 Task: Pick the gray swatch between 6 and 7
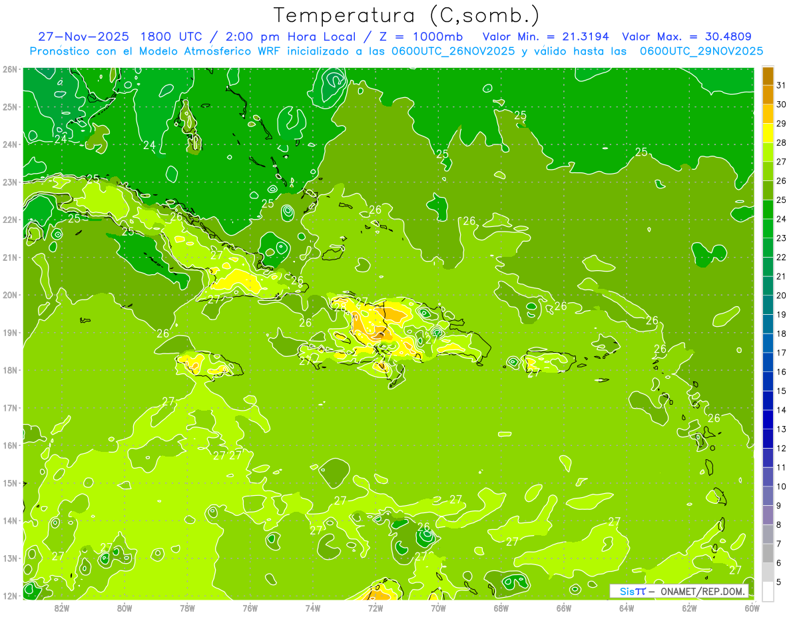768,553
